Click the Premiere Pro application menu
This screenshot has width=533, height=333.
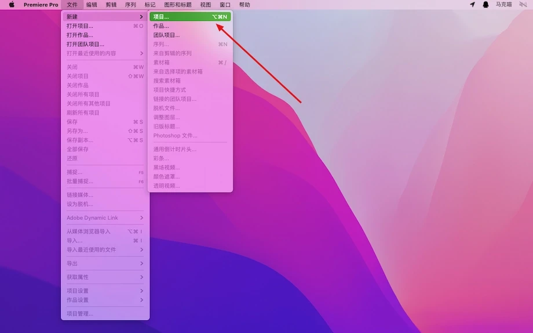point(41,5)
